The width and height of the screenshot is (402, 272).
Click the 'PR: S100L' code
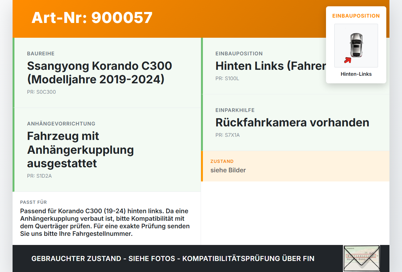[x=227, y=79]
